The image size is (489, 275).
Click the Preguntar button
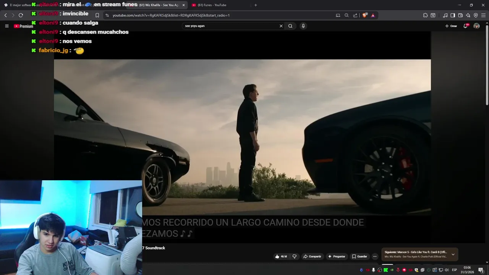[336, 256]
